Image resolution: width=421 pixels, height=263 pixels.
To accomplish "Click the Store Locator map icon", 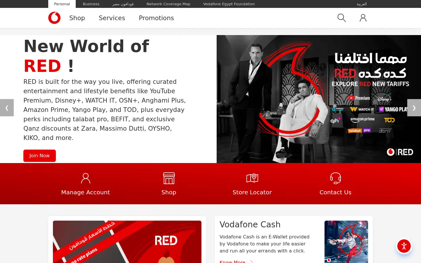I will 252,178.
